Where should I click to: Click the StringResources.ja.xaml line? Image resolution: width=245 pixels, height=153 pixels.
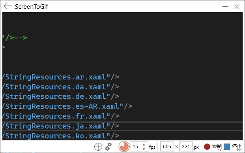pyautogui.click(x=61, y=126)
